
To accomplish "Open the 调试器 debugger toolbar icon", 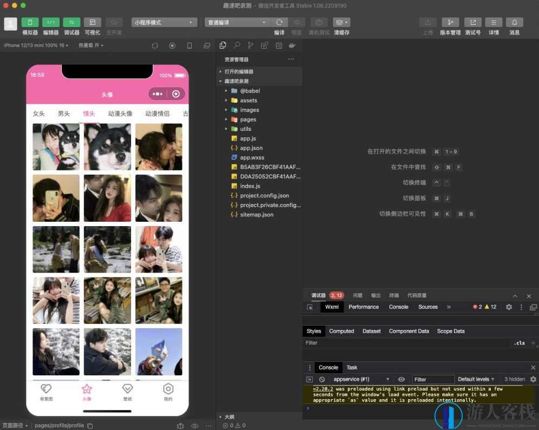I will click(72, 22).
